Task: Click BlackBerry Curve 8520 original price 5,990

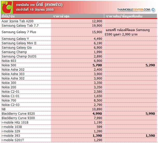Action: point(150,114)
